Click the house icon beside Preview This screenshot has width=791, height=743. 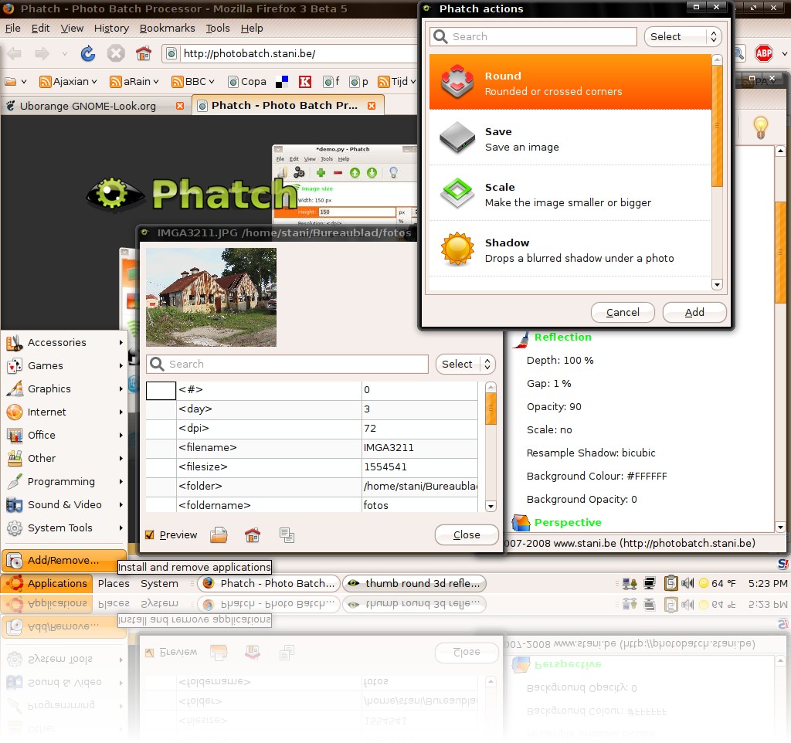click(253, 534)
